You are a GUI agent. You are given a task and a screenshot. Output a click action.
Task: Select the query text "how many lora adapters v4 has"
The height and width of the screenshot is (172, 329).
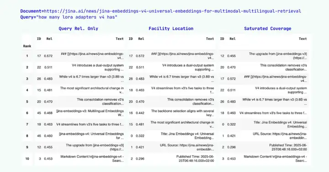(77, 17)
